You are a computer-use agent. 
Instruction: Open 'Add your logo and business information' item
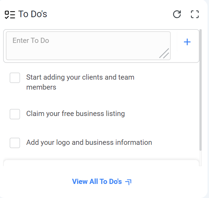89,142
